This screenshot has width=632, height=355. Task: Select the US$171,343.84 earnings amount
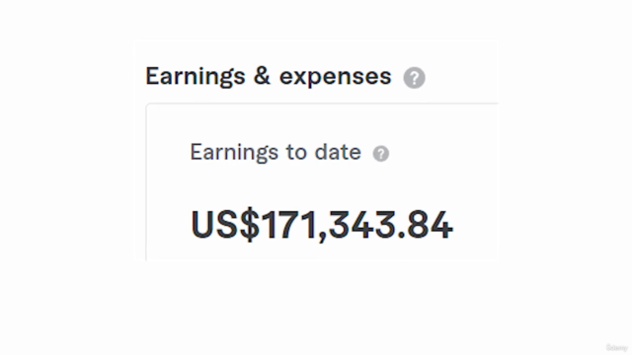coord(322,225)
